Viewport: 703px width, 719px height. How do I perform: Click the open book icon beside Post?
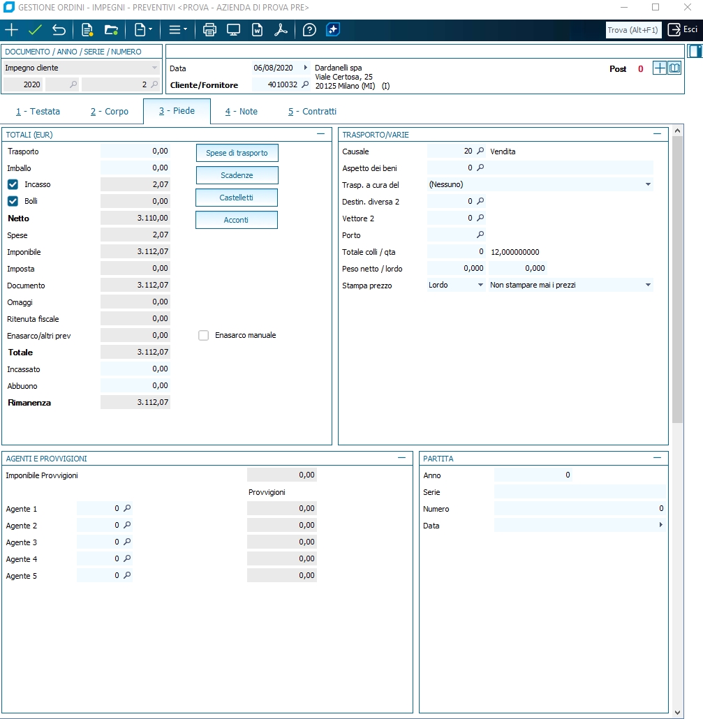coord(674,68)
